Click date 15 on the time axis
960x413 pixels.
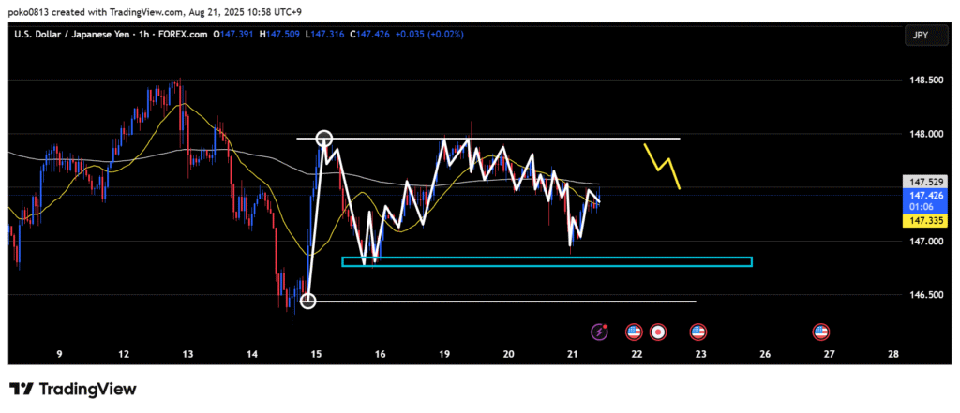tap(316, 355)
